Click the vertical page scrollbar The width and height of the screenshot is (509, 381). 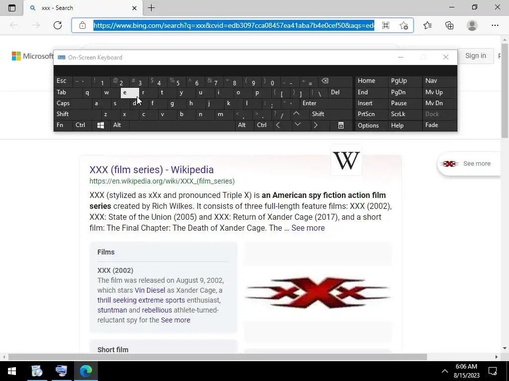[x=505, y=91]
